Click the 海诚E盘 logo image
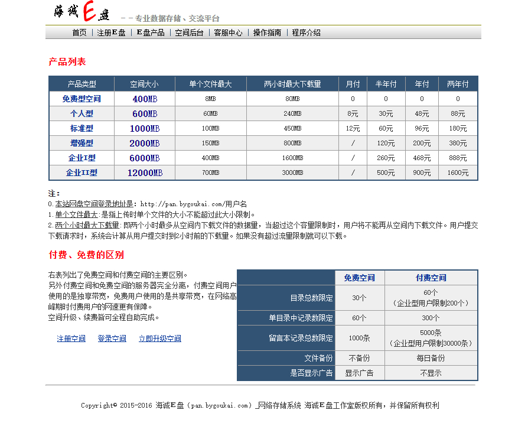Screen dimensions: 528x436 [x=82, y=11]
